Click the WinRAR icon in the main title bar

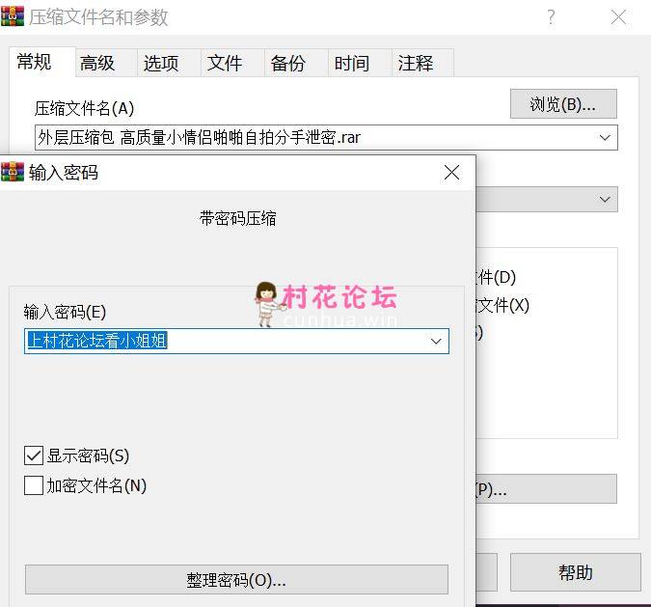[x=13, y=17]
